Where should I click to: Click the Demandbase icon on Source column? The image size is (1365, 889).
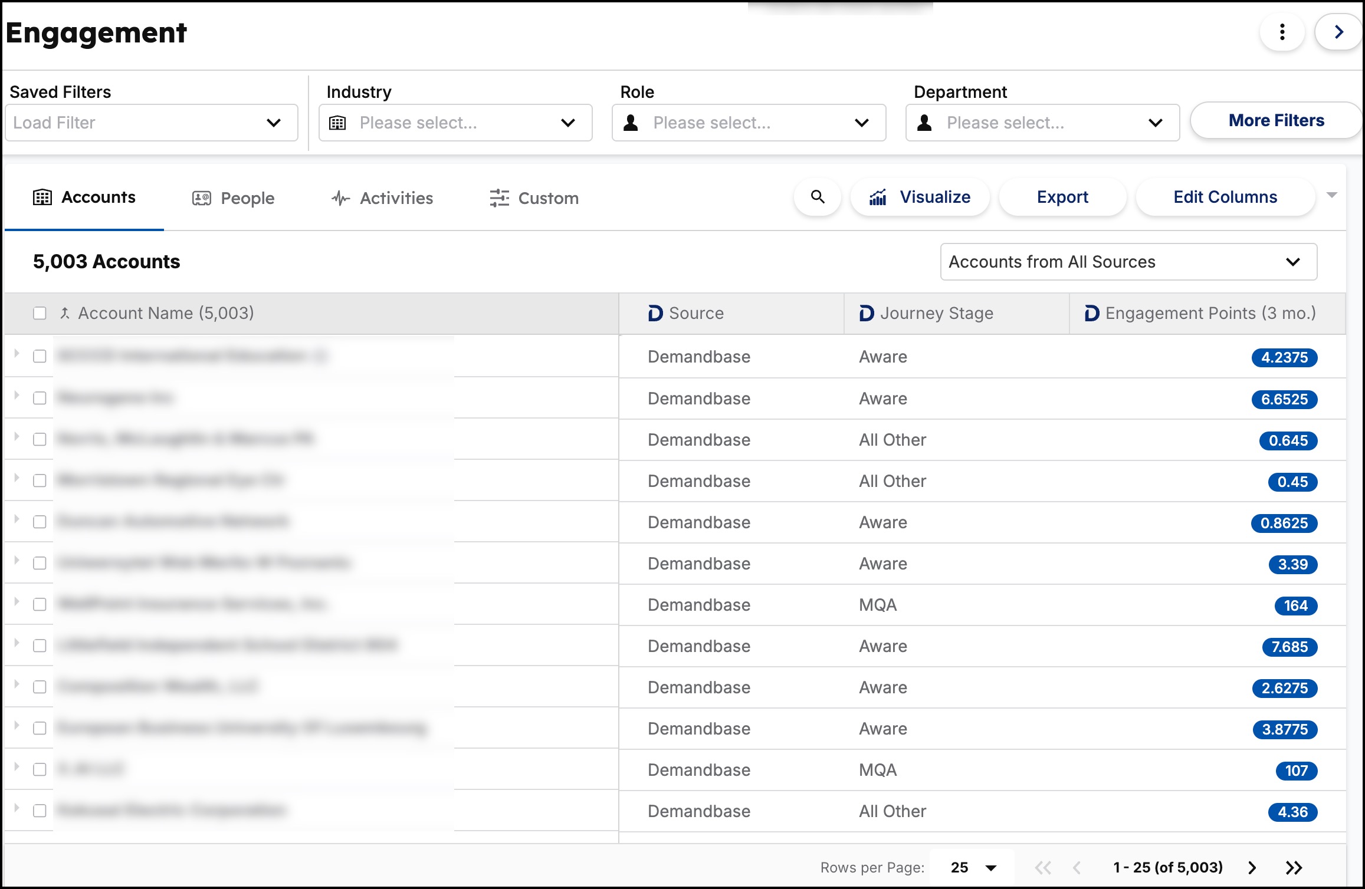click(655, 313)
